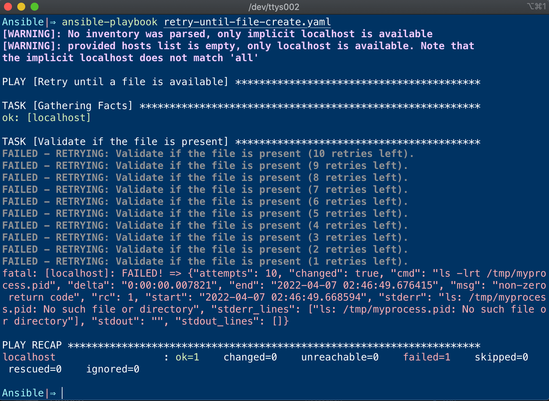Click the fatal: [localhost]: FAILED! text
The image size is (549, 401).
[82, 273]
